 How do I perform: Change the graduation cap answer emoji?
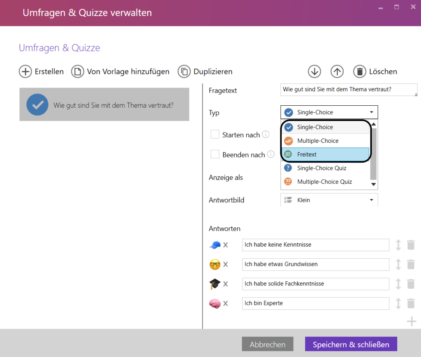pos(215,284)
